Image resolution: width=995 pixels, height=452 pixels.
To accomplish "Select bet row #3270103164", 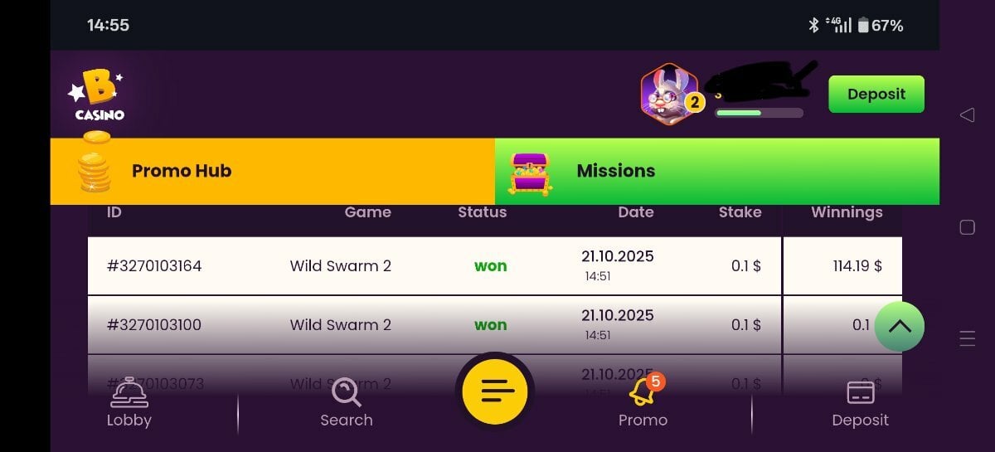I will (x=495, y=266).
